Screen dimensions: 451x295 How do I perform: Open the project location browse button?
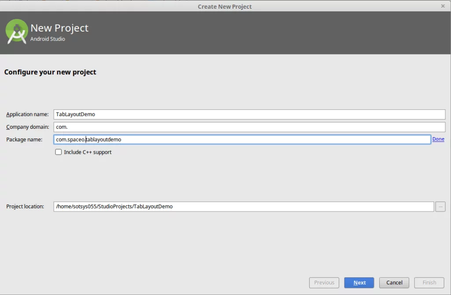pyautogui.click(x=440, y=207)
